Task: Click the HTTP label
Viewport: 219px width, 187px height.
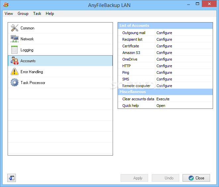Action: click(127, 66)
